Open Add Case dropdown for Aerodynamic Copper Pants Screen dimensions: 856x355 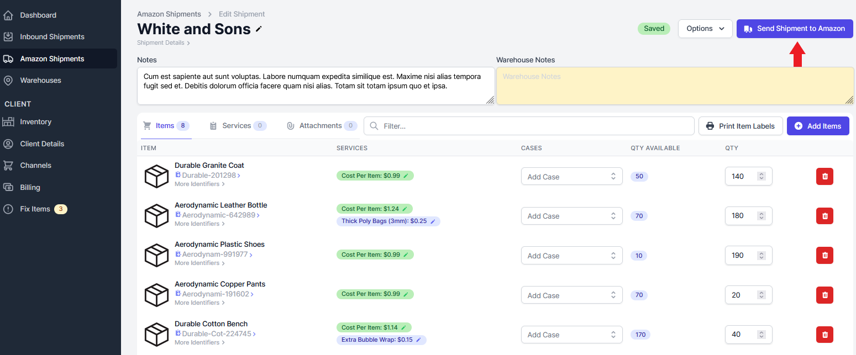571,295
